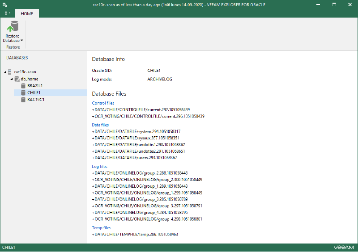This screenshot has height=252, width=358.
Task: Select RAC19C1 database in the tree
Action: click(36, 100)
